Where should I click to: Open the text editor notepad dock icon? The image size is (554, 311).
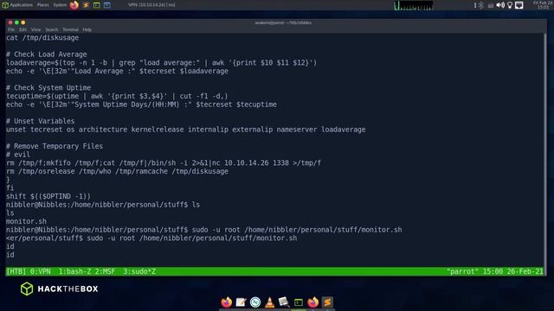click(x=241, y=302)
